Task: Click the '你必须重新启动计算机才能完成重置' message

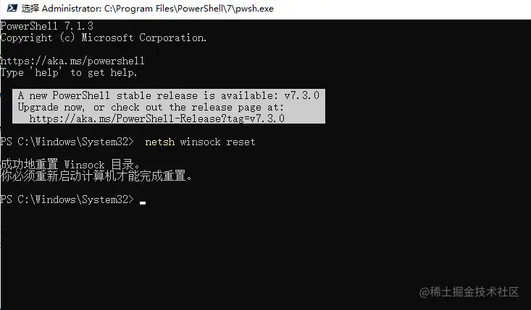Action: [96, 176]
